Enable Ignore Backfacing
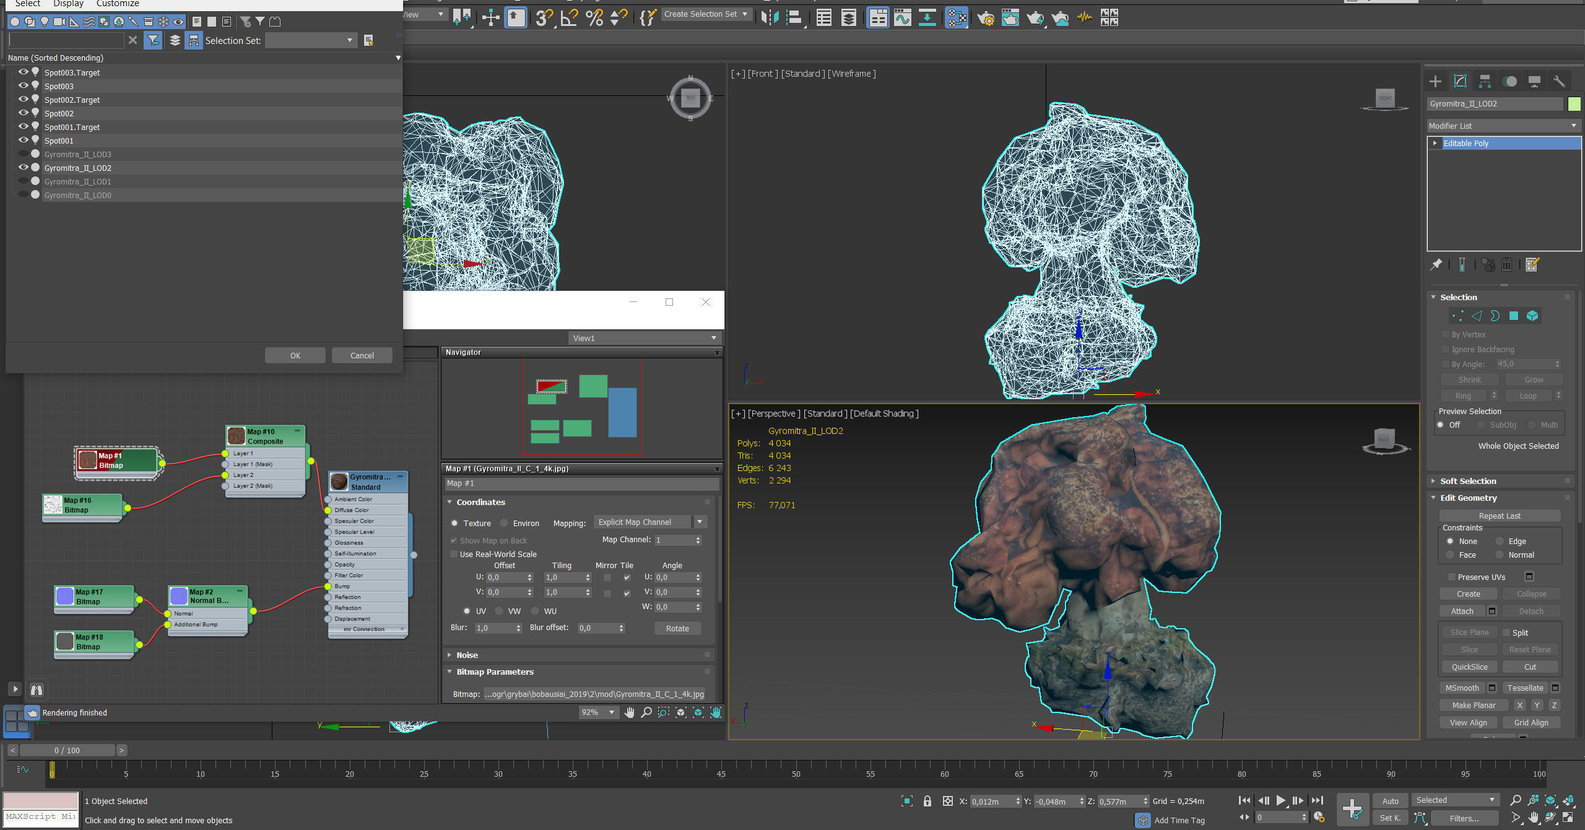Viewport: 1585px width, 830px height. tap(1446, 350)
